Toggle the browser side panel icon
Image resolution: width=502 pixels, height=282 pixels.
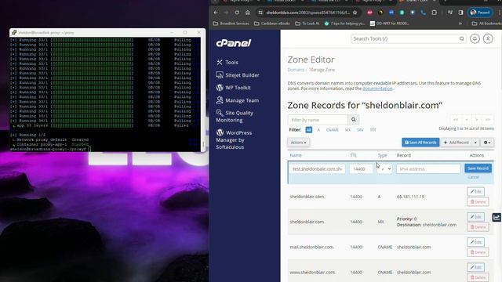point(460,13)
